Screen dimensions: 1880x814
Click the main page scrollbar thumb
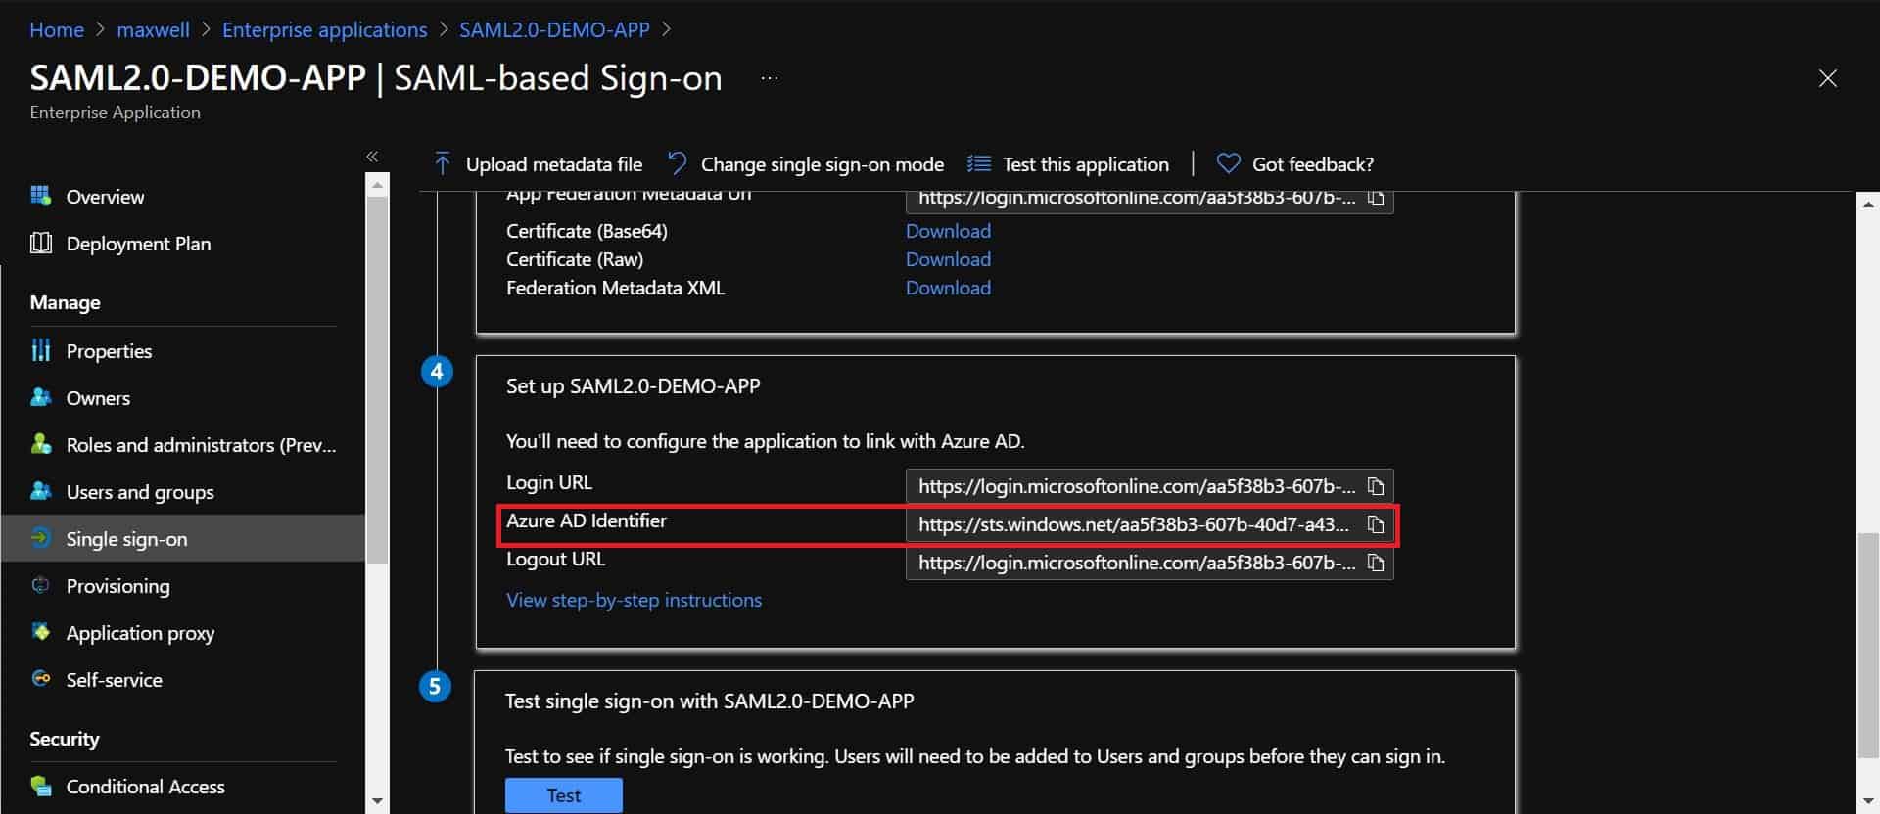pos(1868,646)
